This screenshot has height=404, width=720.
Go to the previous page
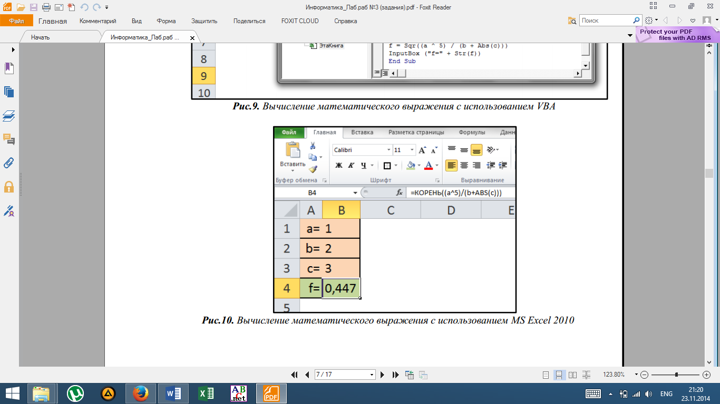(x=307, y=375)
